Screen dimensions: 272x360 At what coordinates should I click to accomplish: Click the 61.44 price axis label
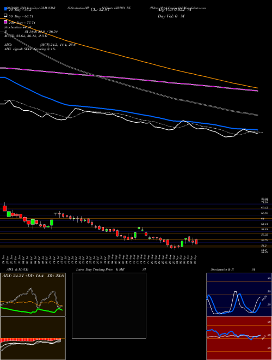[264, 224]
